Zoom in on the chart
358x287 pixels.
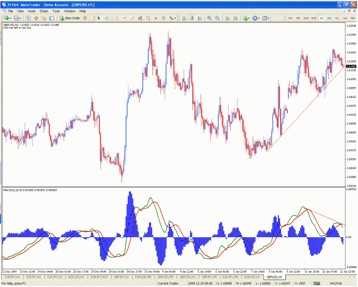pos(210,18)
